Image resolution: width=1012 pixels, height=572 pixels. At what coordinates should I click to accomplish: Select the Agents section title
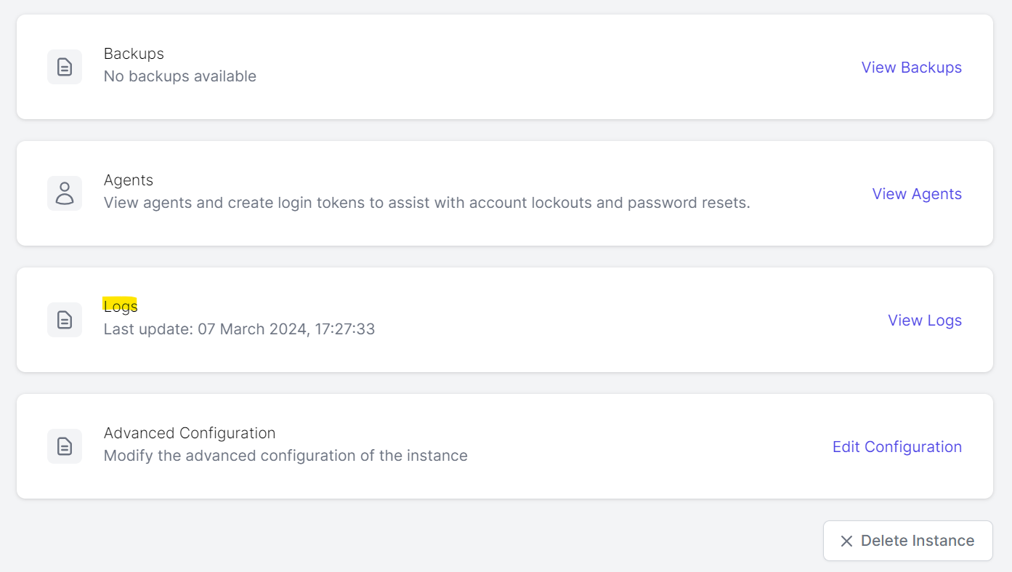[128, 180]
